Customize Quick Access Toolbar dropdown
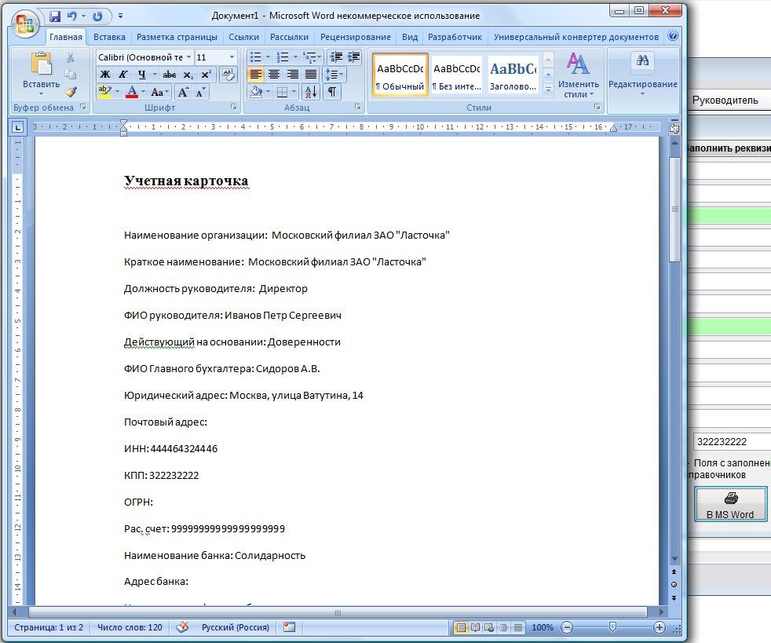 [x=120, y=16]
